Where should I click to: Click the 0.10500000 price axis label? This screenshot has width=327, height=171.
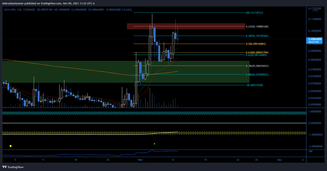pos(315,31)
